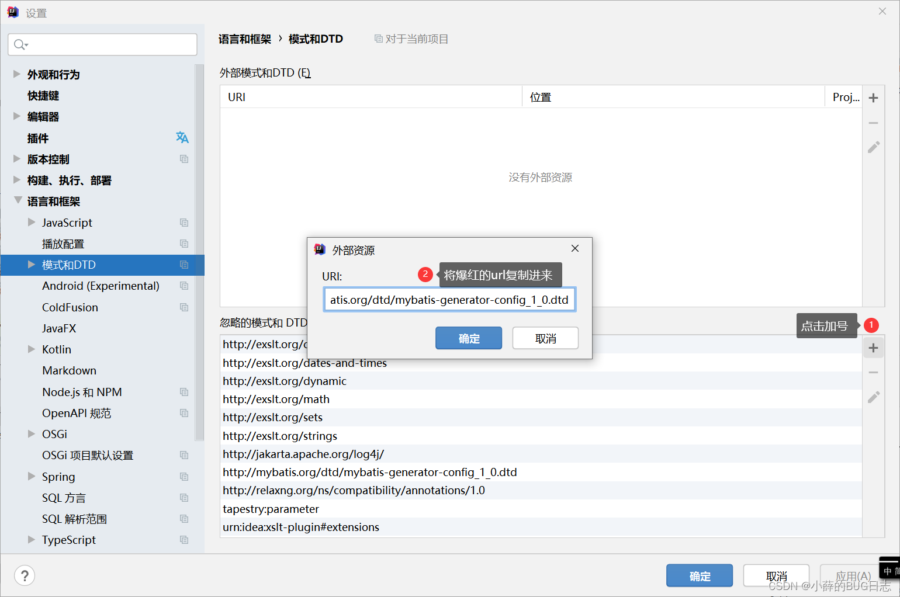Click the project-level icon beside OSGi 项目默认设置
The image size is (900, 597).
coord(184,455)
